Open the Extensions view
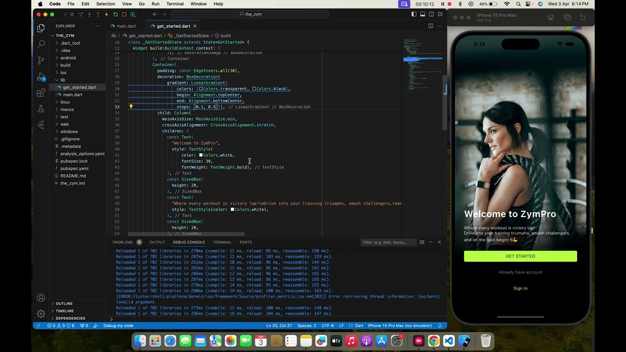The image size is (626, 352). (41, 92)
